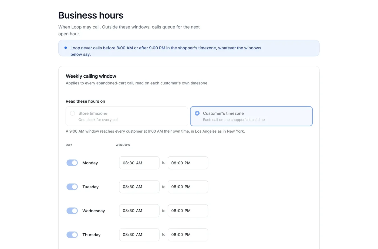Click 'Applies to every abandoned-cart call' text
Image resolution: width=378 pixels, height=249 pixels.
(x=137, y=83)
